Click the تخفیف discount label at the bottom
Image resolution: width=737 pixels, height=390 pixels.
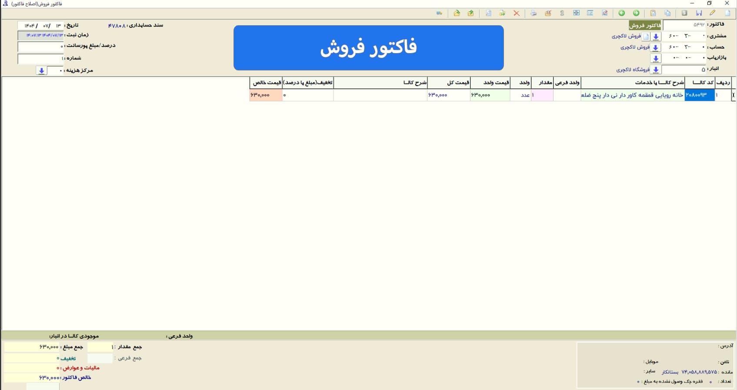click(x=68, y=358)
